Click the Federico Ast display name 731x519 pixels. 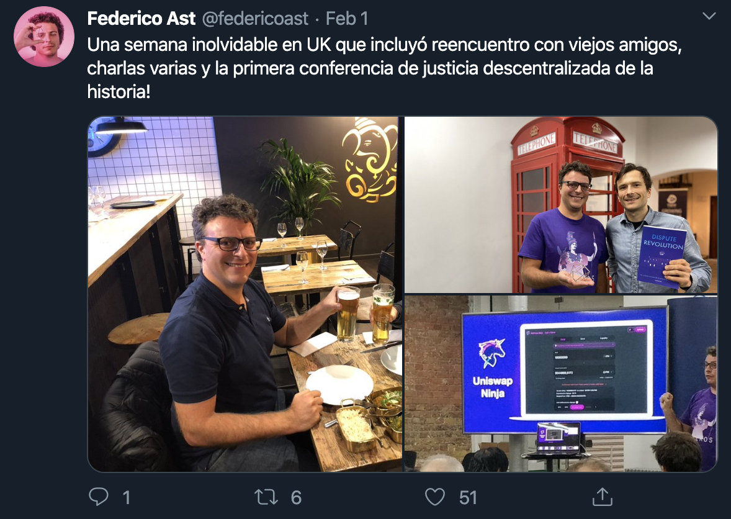(141, 19)
